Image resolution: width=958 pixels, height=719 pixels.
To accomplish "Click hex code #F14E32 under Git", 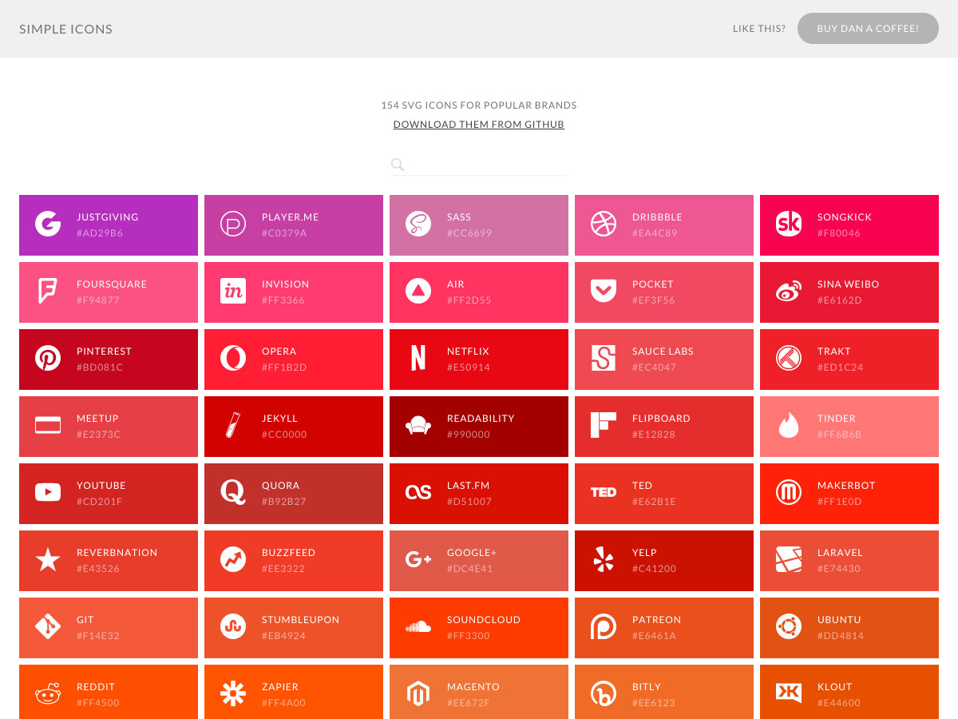I will 98,636.
